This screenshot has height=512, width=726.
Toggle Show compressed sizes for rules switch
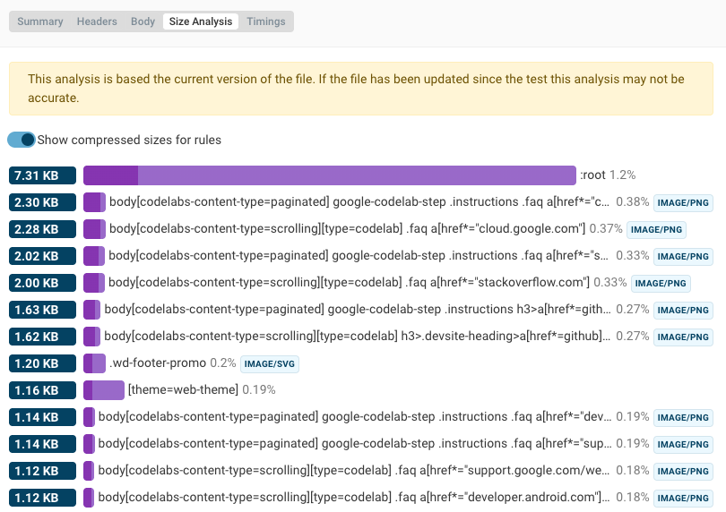22,140
